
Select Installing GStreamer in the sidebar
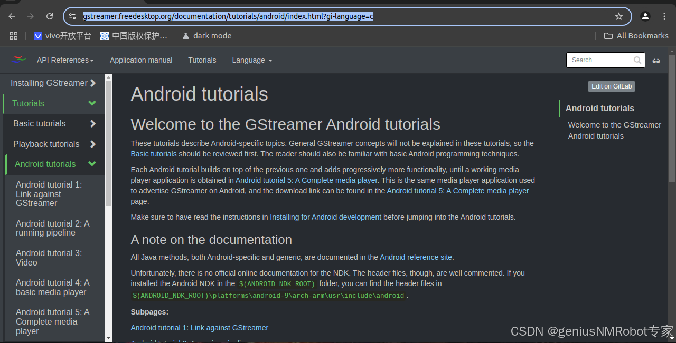49,83
